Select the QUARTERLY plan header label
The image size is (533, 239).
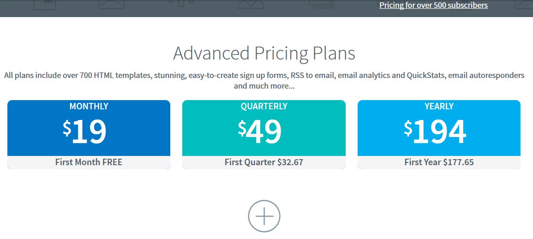[264, 106]
